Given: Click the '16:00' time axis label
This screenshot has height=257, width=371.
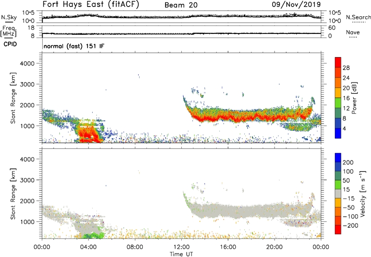Looking at the screenshot, I should tap(228, 247).
